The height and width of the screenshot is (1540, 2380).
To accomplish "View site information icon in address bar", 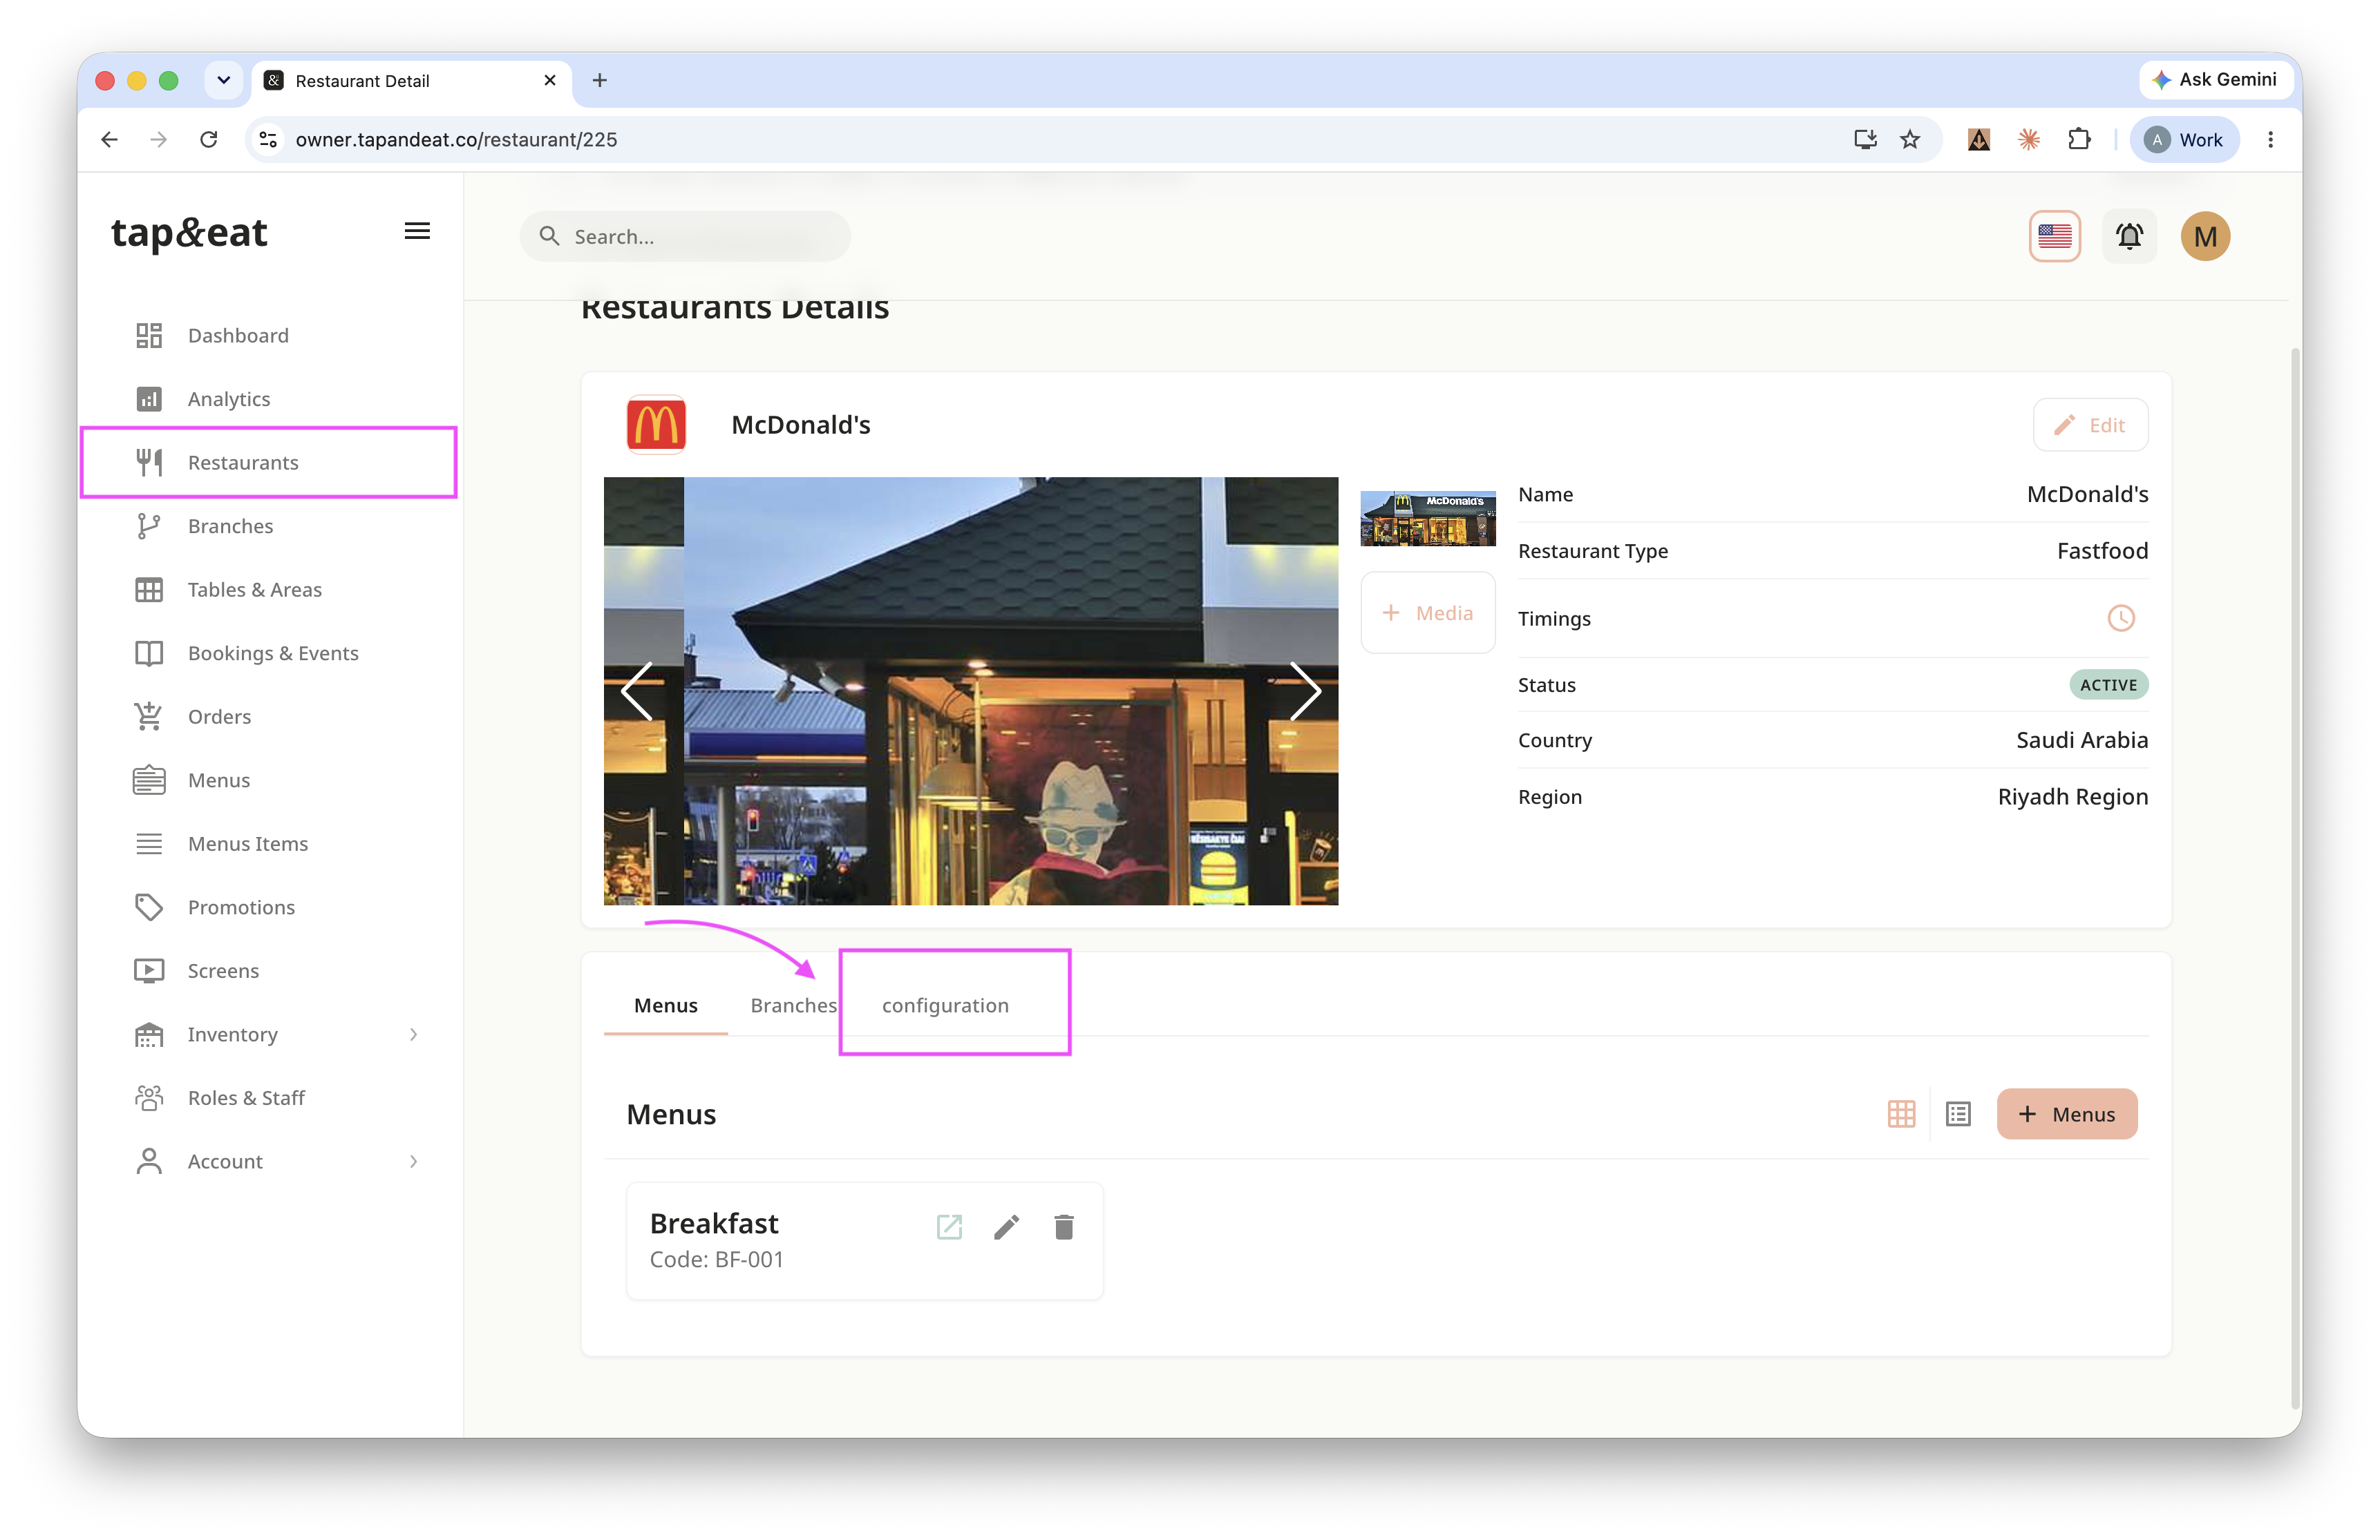I will [268, 140].
